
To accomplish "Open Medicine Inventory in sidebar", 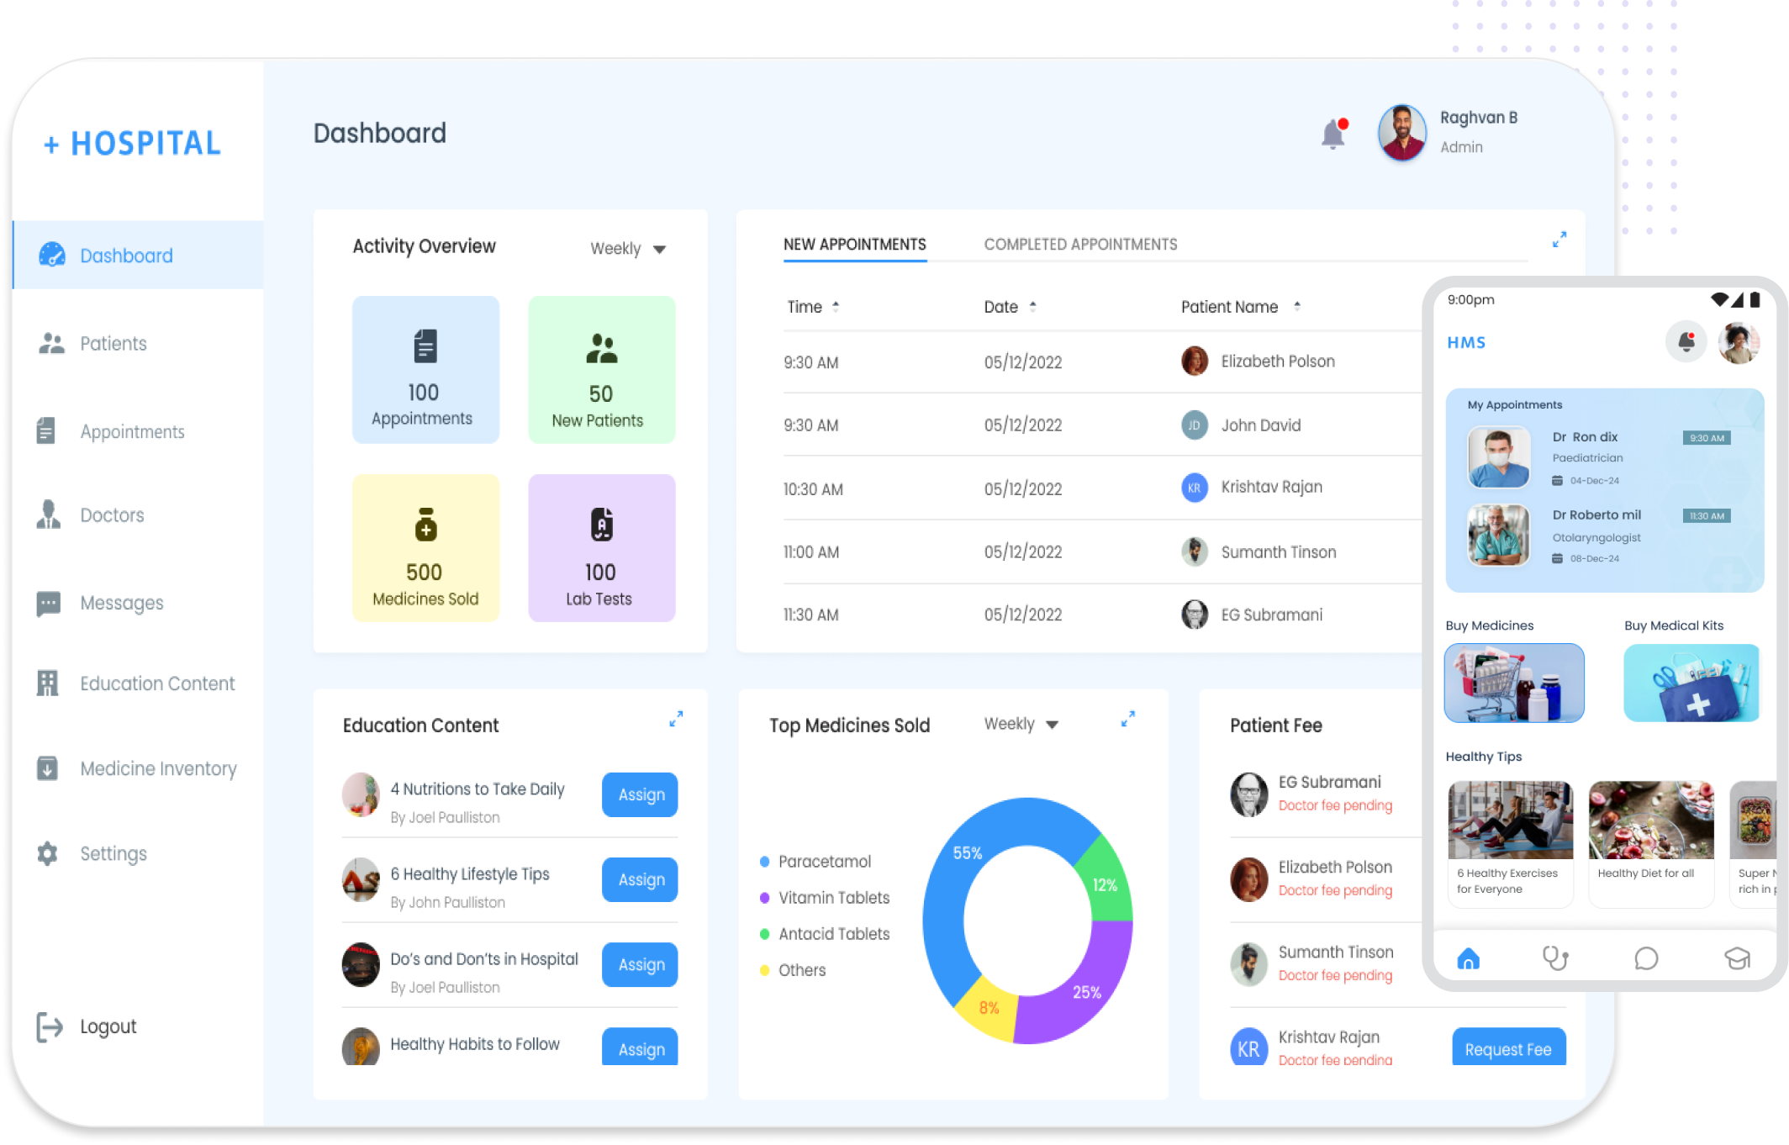I will click(x=158, y=768).
